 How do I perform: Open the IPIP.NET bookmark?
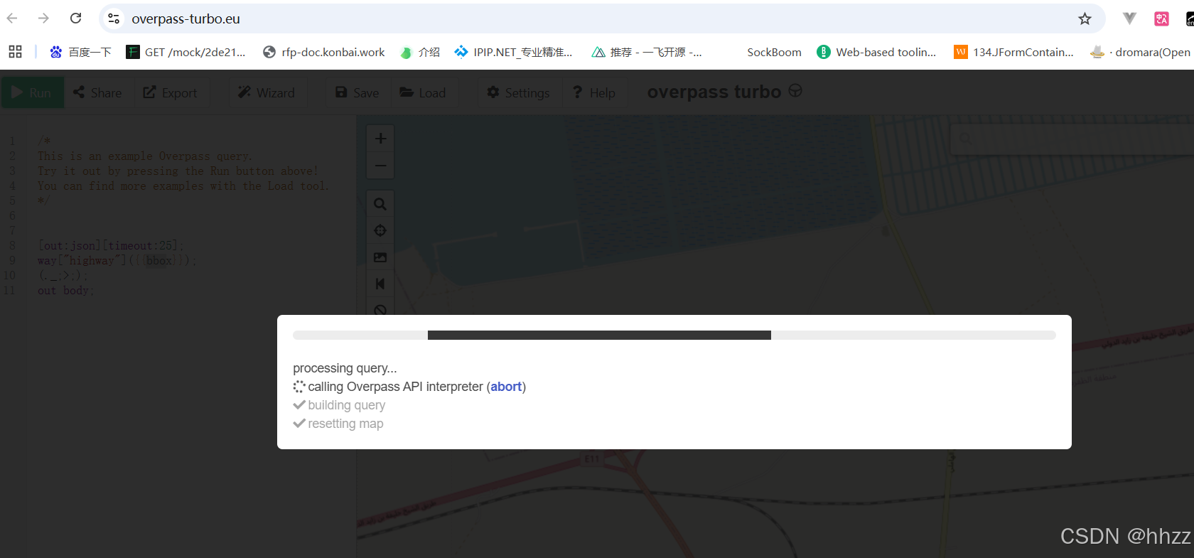(x=513, y=52)
